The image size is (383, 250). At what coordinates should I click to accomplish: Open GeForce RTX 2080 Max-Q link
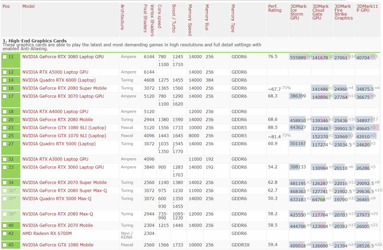(x=58, y=214)
